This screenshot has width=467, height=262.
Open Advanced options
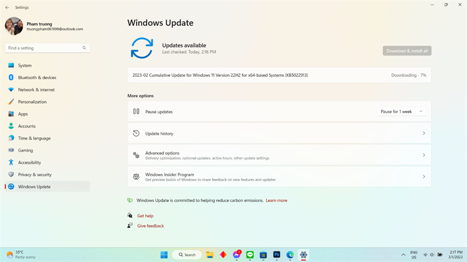click(x=280, y=155)
